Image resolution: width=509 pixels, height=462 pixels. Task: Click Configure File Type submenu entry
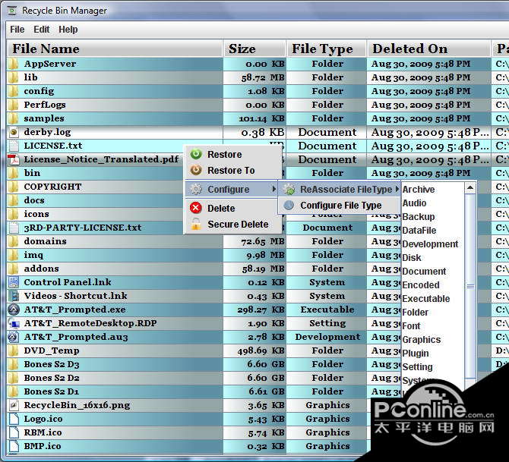coord(340,205)
